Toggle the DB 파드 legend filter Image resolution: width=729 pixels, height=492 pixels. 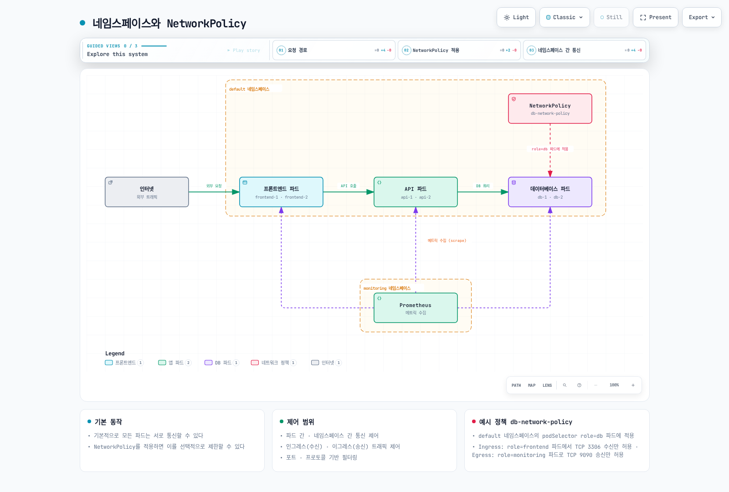coord(222,363)
